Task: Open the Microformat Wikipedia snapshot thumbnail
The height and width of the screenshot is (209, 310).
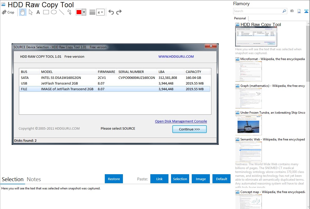Action: coord(248,71)
